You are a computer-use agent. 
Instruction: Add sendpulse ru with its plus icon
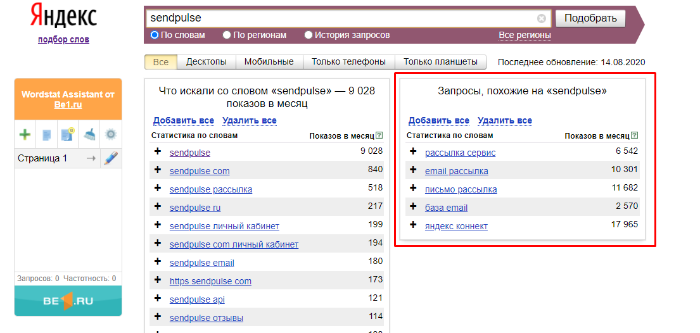[x=158, y=206]
